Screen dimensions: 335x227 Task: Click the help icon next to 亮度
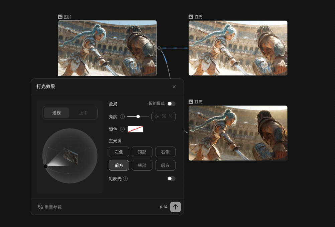pyautogui.click(x=122, y=117)
